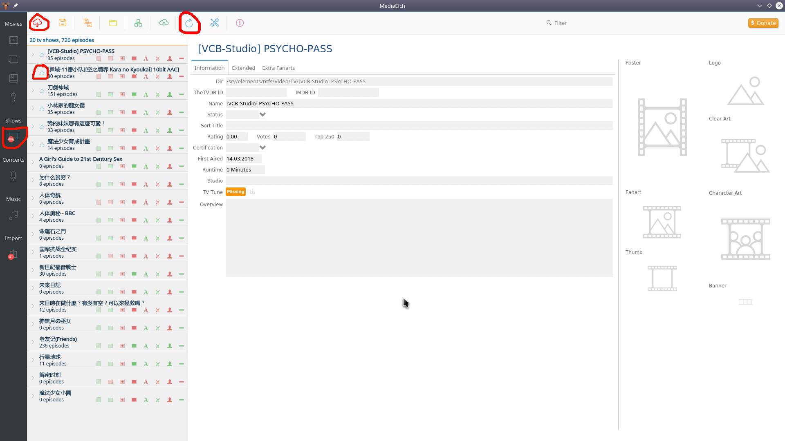Image resolution: width=785 pixels, height=441 pixels.
Task: Open Settings wrench and screwdriver icon
Action: pos(215,23)
